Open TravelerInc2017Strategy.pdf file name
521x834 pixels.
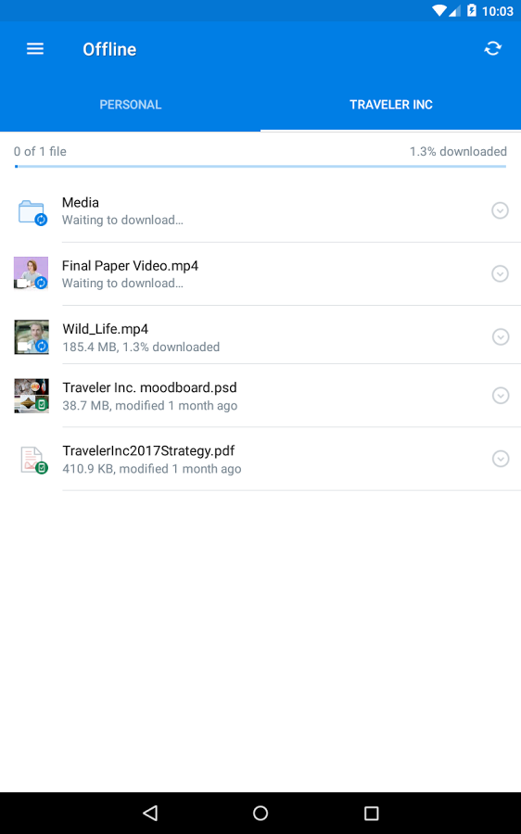(x=148, y=450)
